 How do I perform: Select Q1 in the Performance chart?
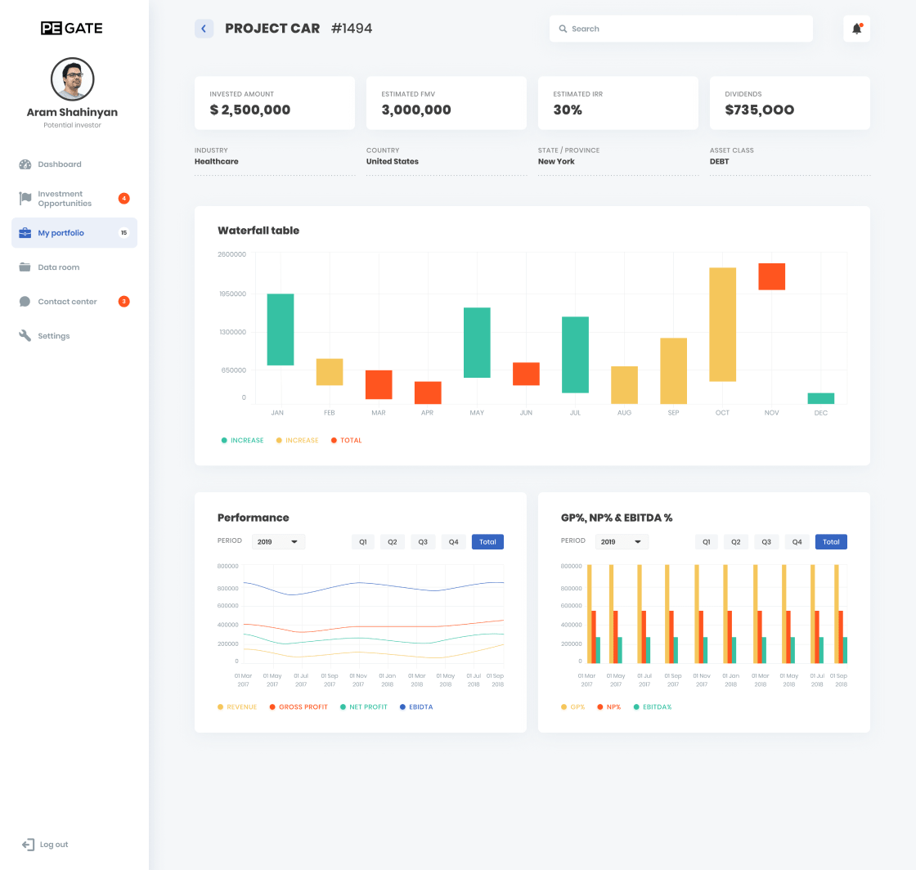[363, 542]
